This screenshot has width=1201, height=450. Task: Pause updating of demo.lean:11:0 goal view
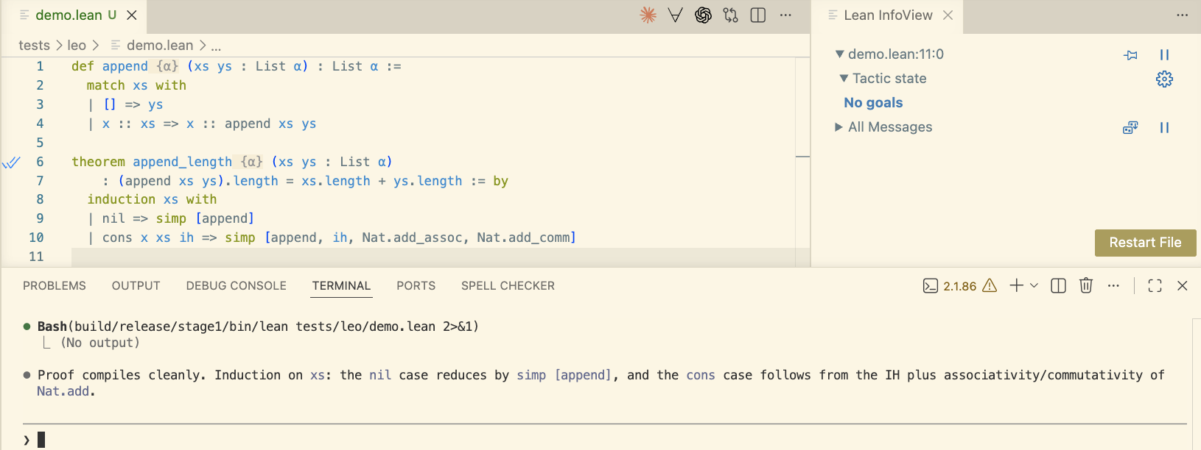pos(1164,55)
